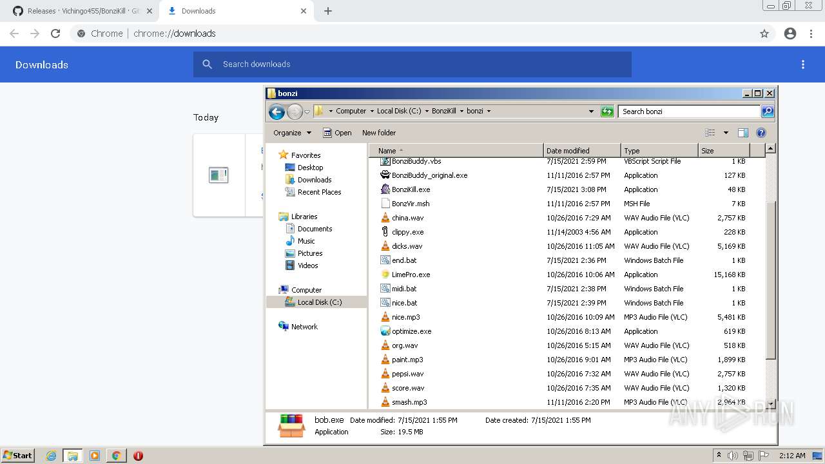This screenshot has width=825, height=464.
Task: Click file list scrollbar down arrow
Action: tap(770, 404)
